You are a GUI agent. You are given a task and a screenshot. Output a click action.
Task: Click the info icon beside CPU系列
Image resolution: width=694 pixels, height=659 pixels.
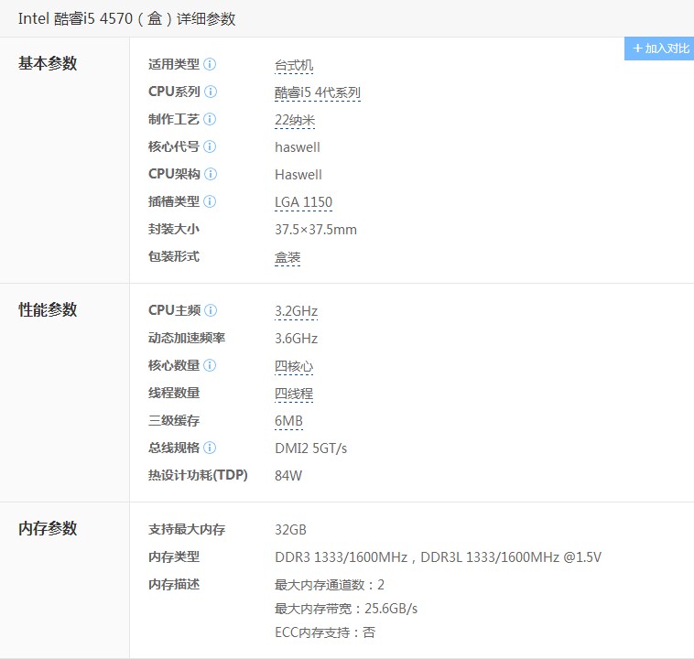[211, 92]
